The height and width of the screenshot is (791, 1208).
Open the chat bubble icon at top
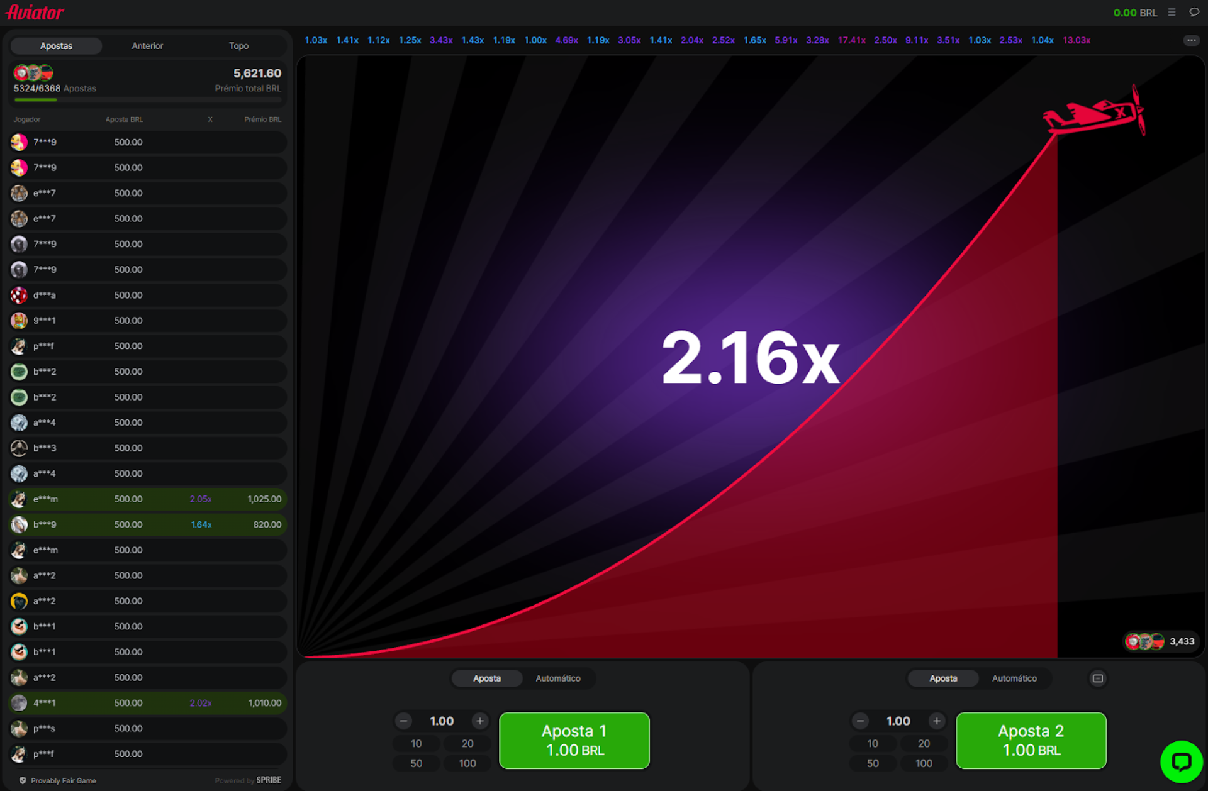click(x=1194, y=12)
